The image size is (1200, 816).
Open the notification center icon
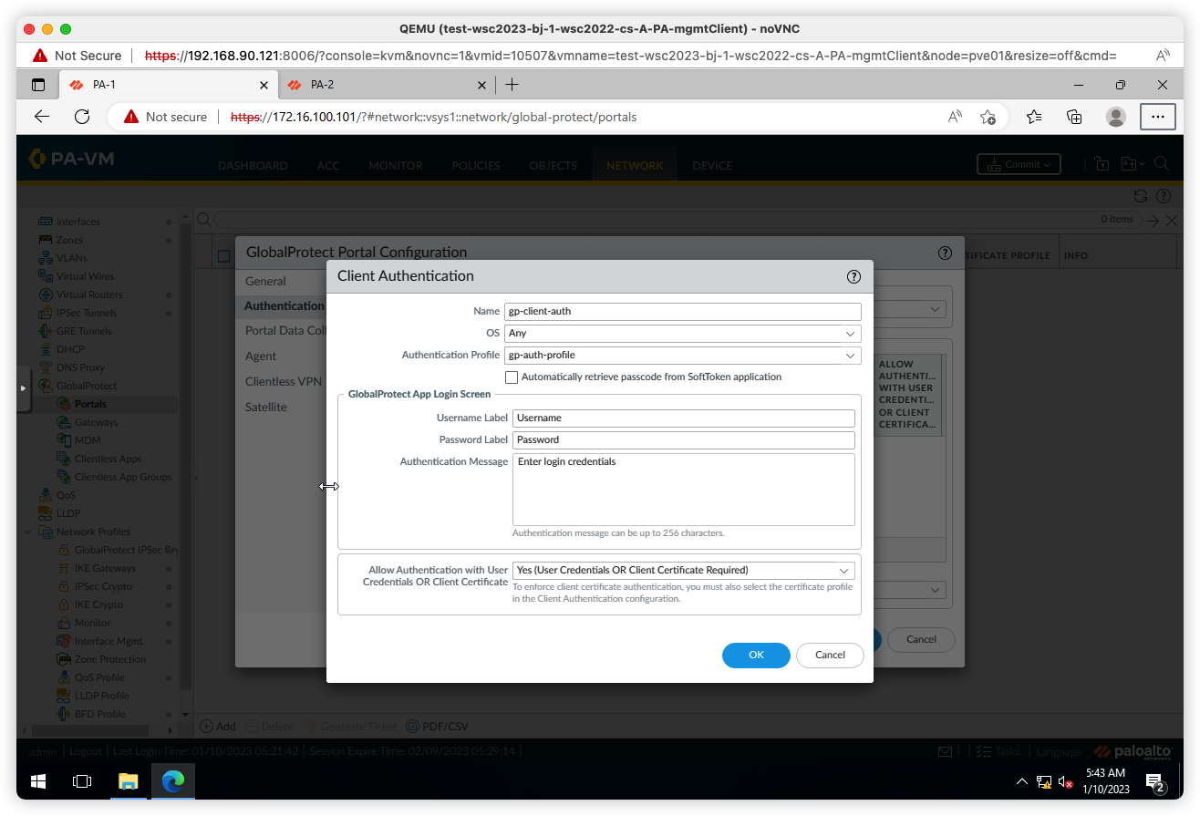coord(1155,782)
